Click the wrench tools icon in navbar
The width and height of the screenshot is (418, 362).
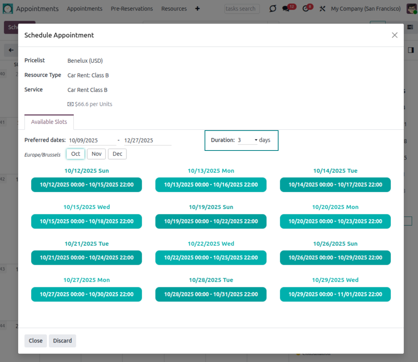tap(322, 9)
